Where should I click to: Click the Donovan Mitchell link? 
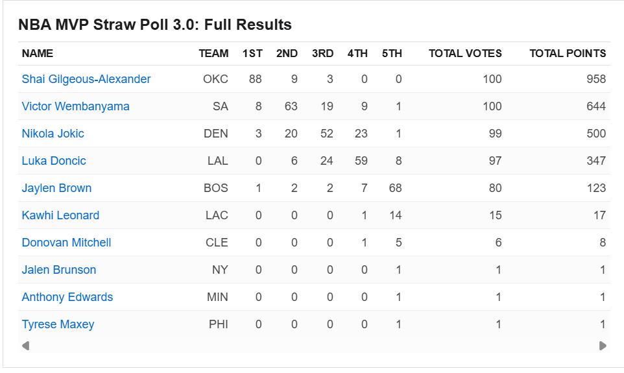(66, 243)
